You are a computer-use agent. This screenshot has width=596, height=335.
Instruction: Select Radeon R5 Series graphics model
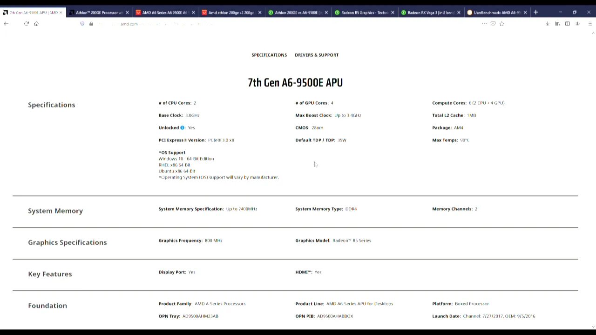(352, 241)
